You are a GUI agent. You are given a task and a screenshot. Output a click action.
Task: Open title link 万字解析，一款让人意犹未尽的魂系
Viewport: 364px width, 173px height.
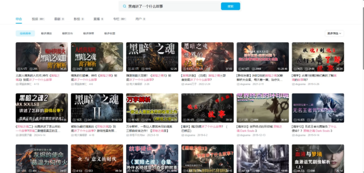(x=149, y=129)
